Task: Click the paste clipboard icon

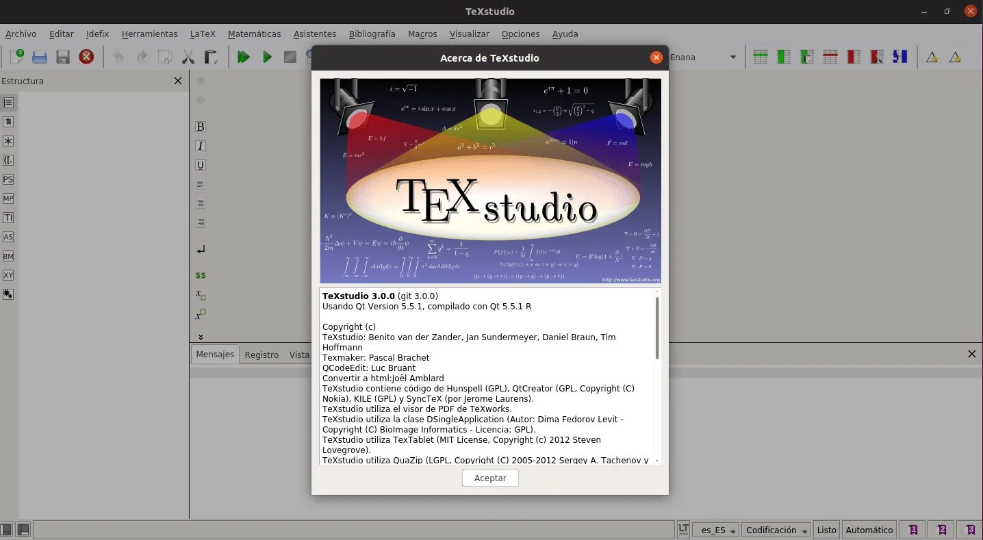Action: 211,57
